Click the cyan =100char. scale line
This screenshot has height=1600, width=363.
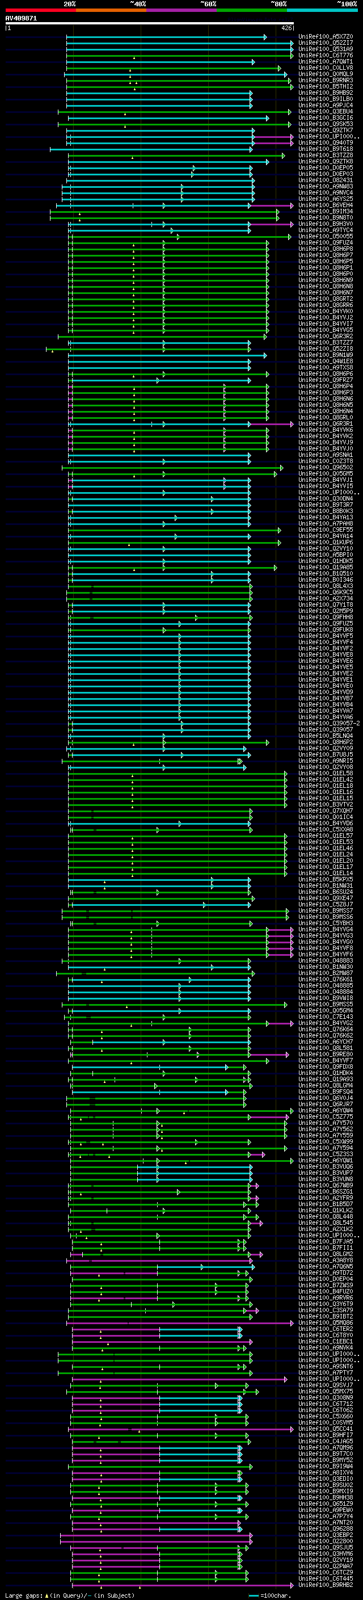tap(253, 1595)
